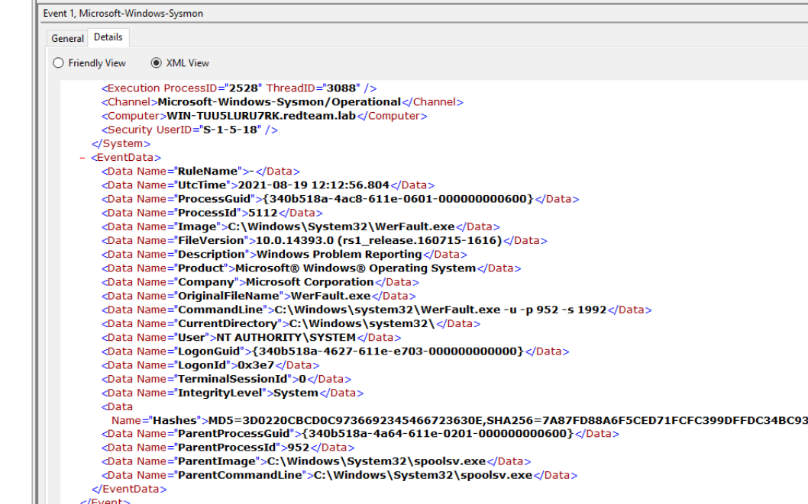Select the Image path C:\Windows\System32\WerFault.exe
Viewport: 808px width, 504px height.
[x=338, y=226]
